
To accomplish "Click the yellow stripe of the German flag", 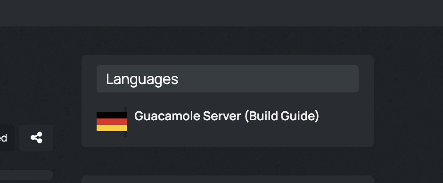I will (112, 128).
